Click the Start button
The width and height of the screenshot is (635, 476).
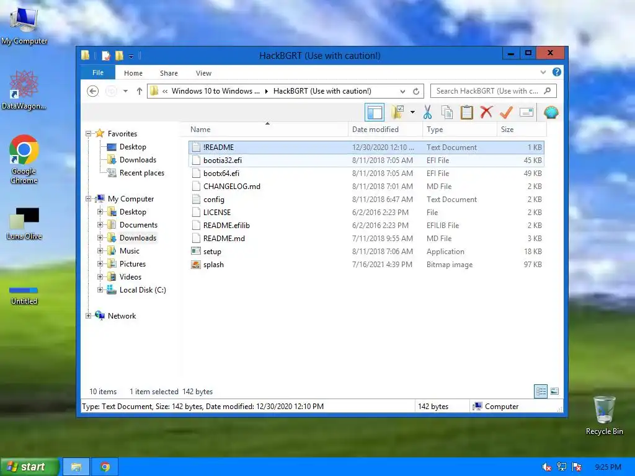tap(30, 467)
